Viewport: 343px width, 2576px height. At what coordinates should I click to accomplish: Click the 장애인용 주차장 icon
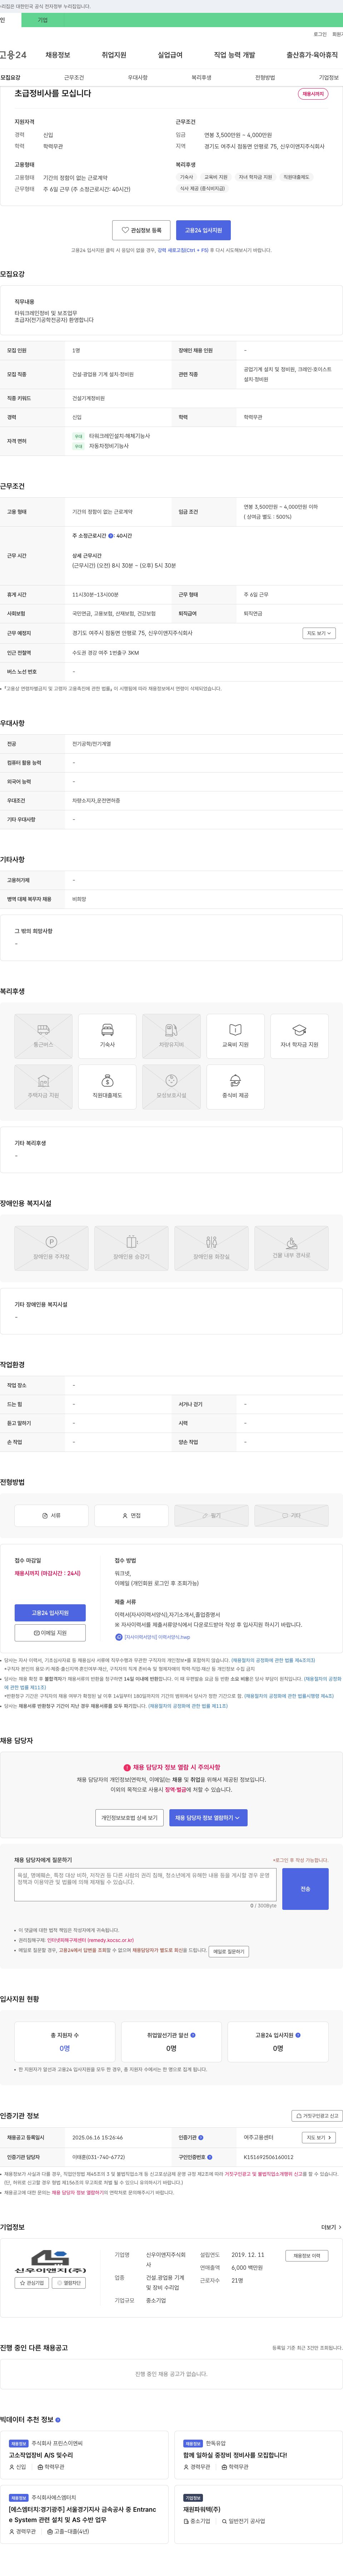click(x=51, y=1248)
